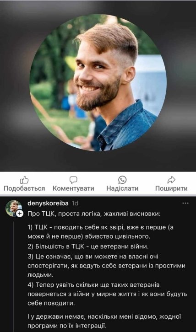
Task: Click the 1d post timestamp
Action: (75, 203)
